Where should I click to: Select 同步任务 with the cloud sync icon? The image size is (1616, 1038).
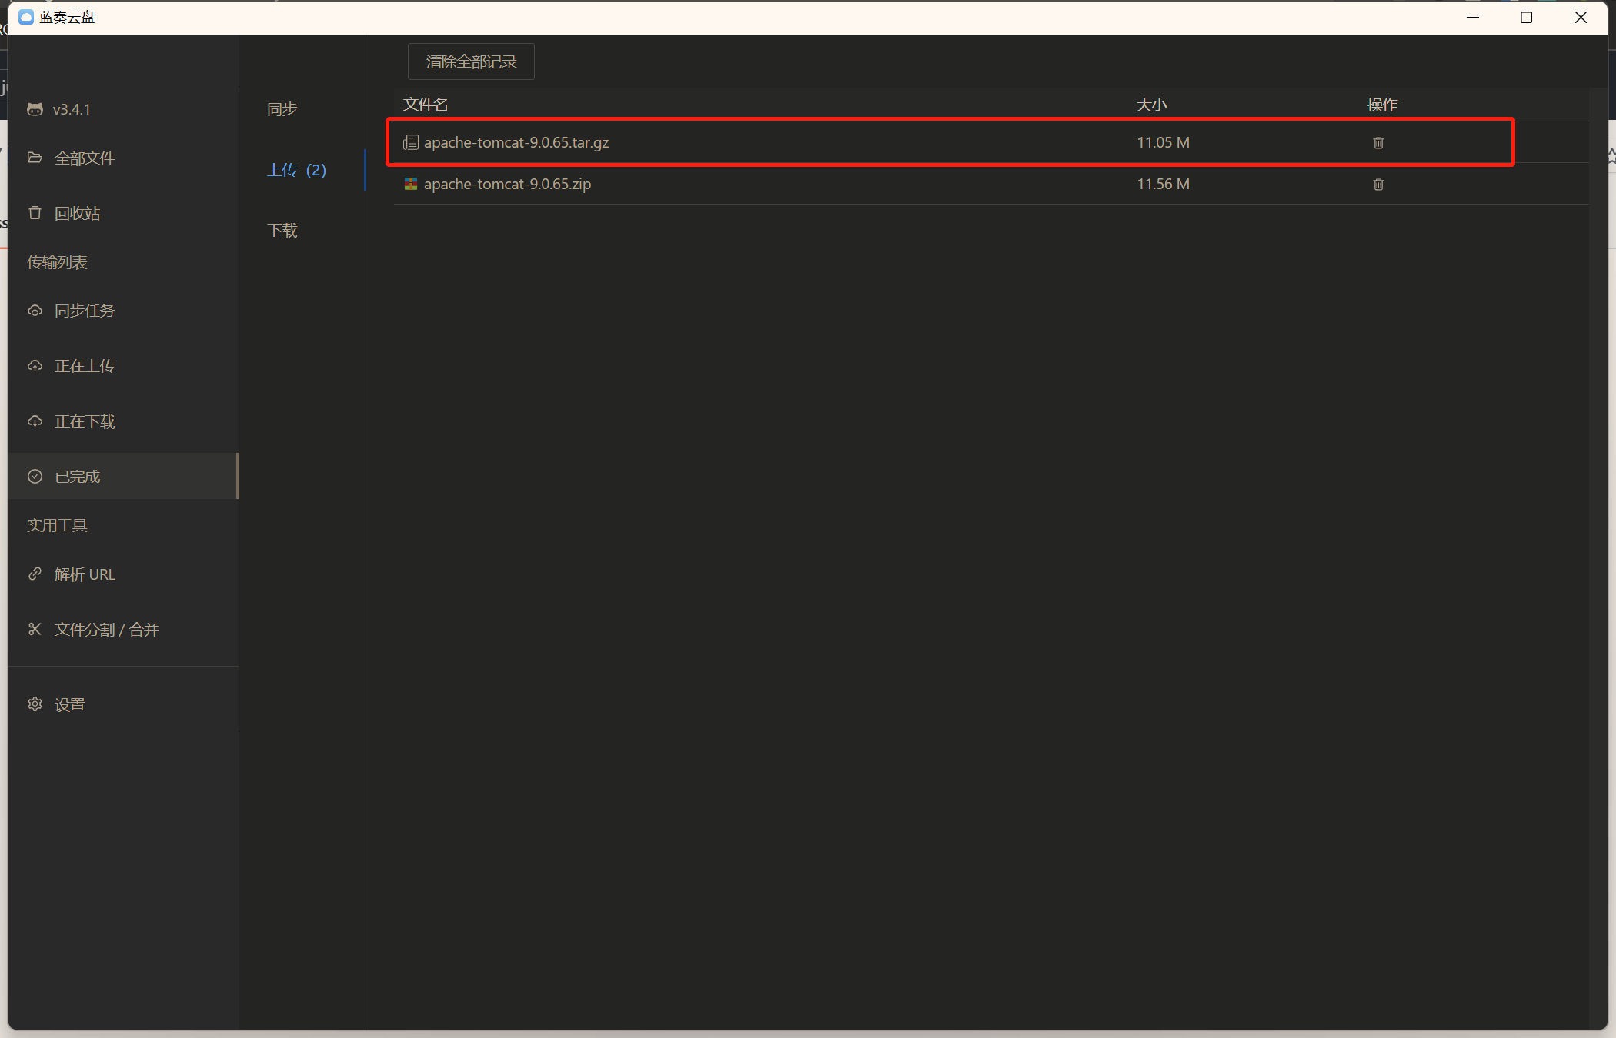tap(35, 311)
